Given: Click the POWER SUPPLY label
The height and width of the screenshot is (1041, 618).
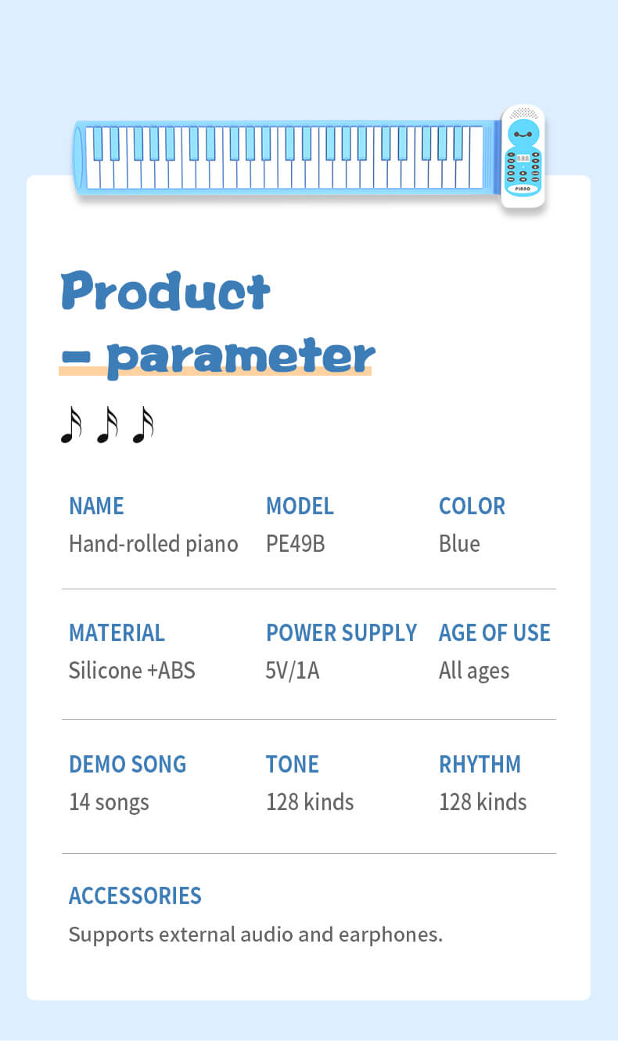Looking at the screenshot, I should click(x=342, y=632).
